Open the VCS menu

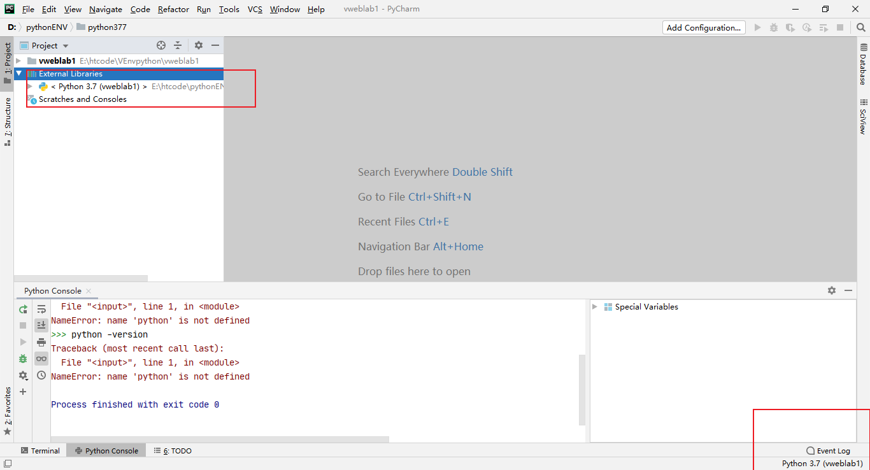(255, 9)
